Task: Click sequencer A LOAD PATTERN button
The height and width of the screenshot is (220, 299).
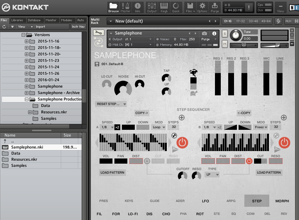Action: [112, 173]
